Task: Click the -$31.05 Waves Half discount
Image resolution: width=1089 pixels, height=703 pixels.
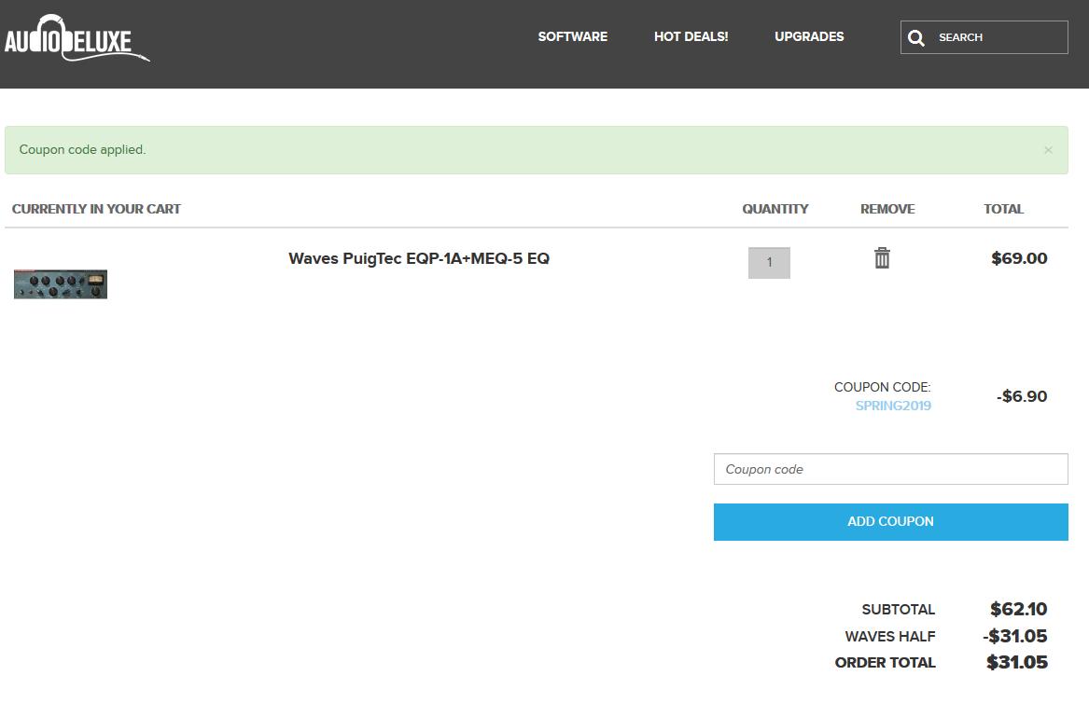Action: (x=1014, y=636)
